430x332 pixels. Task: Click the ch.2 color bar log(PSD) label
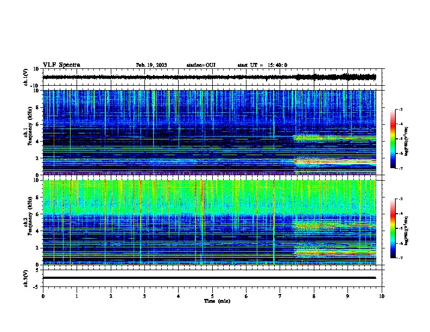[x=407, y=231]
